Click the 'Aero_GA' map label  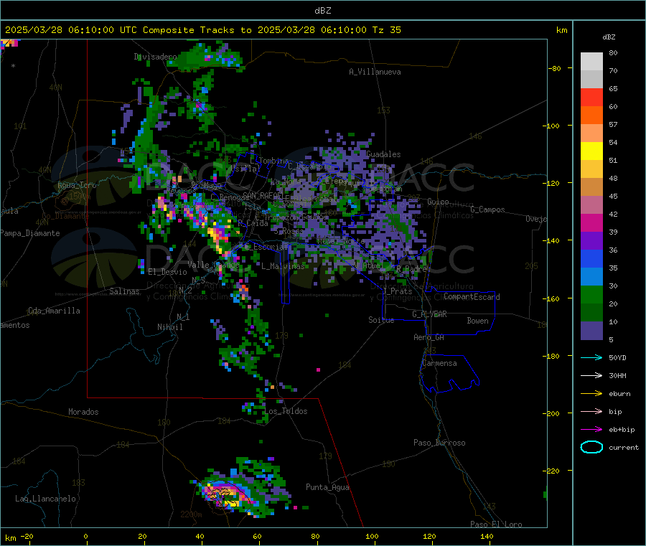pos(429,337)
